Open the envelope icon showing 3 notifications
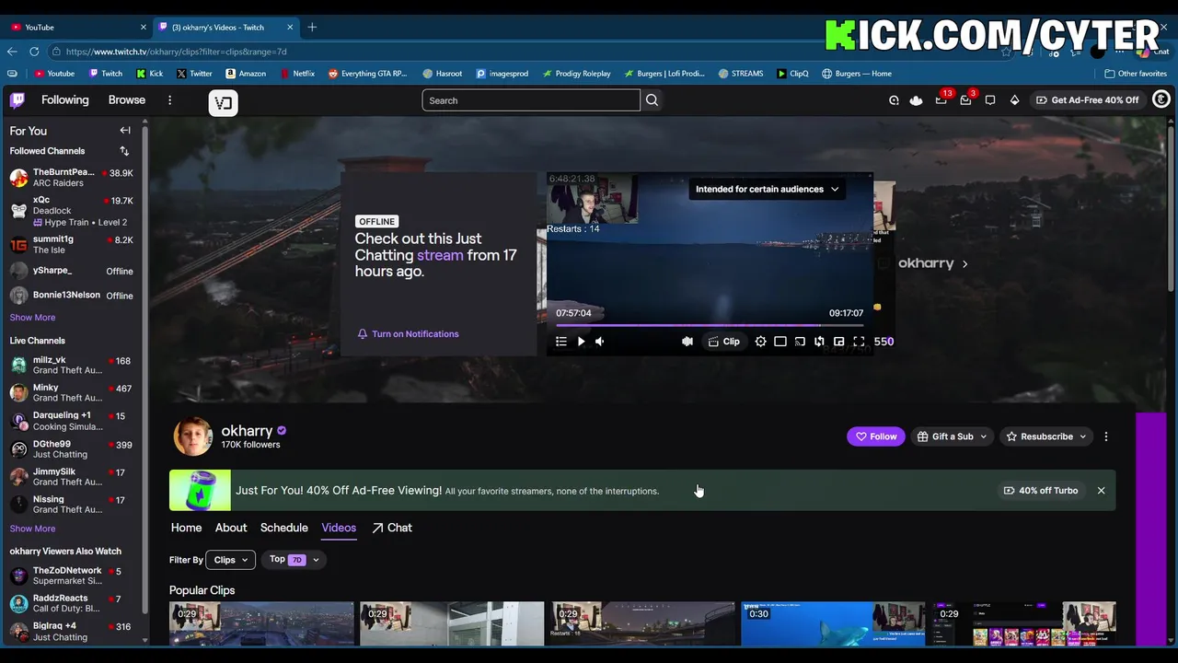 click(x=965, y=99)
